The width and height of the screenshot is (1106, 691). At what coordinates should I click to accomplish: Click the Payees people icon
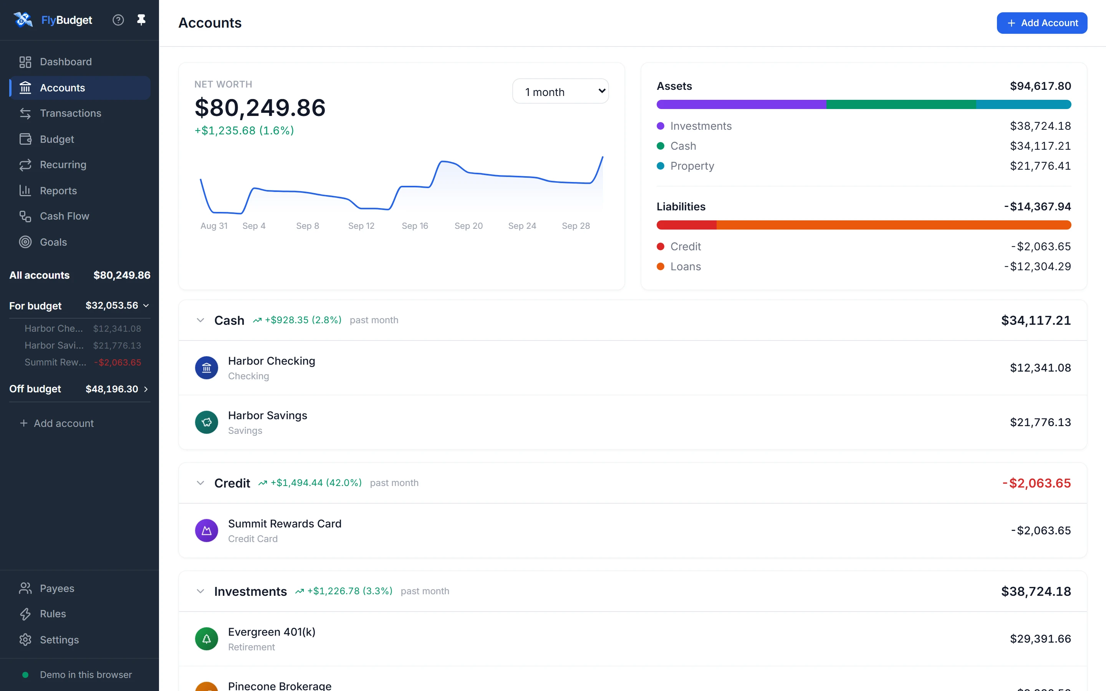25,588
